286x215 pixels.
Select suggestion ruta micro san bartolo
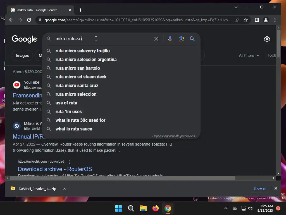[x=121, y=68]
